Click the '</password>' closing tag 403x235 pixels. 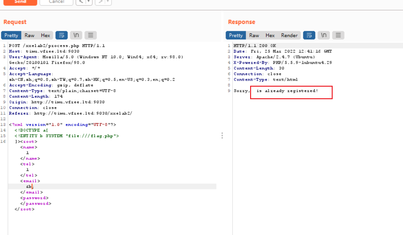coord(36,203)
